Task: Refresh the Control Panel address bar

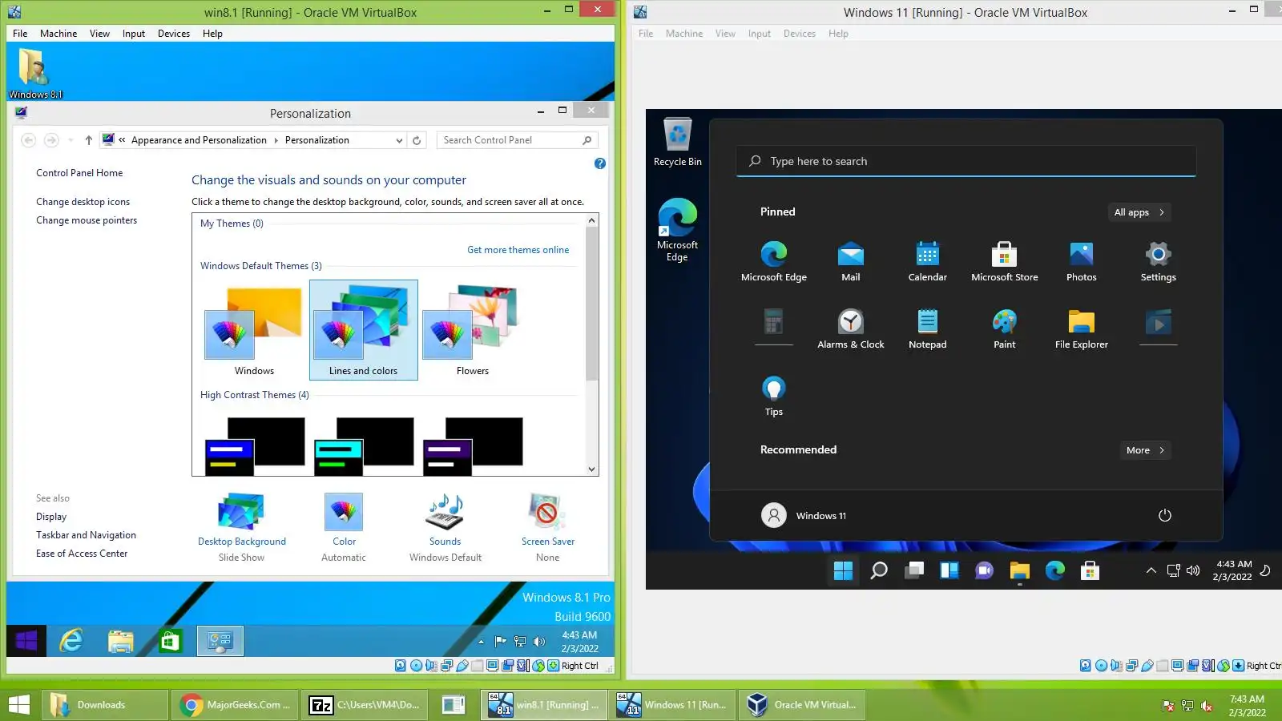Action: pyautogui.click(x=417, y=140)
